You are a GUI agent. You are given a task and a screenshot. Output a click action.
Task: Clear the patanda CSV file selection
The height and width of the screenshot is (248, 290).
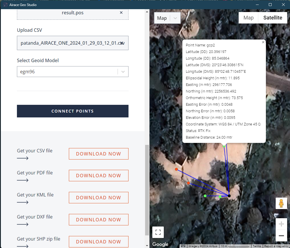click(122, 43)
